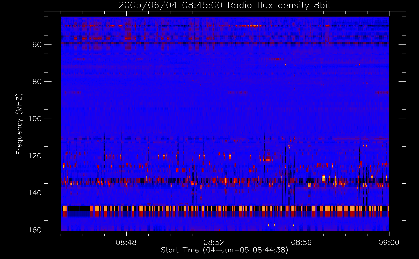Click the plot title 'Radio flux density 8bit'

(x=279, y=5)
